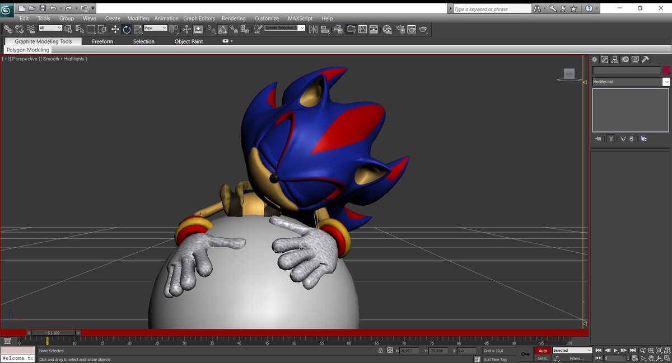Toggle the Percent Snap button
The image size is (672, 363).
click(233, 29)
